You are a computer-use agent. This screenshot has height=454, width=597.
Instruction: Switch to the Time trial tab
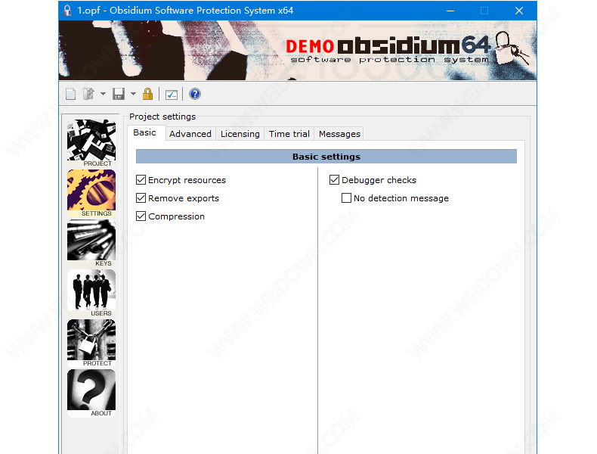click(289, 134)
